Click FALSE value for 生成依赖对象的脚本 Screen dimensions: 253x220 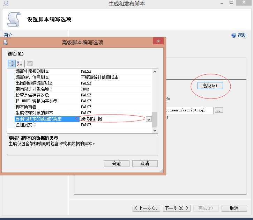[86, 113]
